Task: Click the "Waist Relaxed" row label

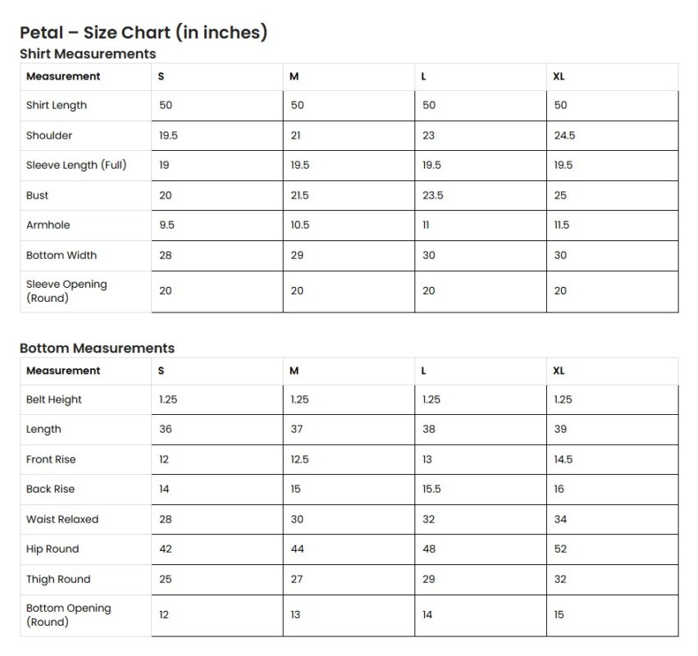Action: pos(62,519)
